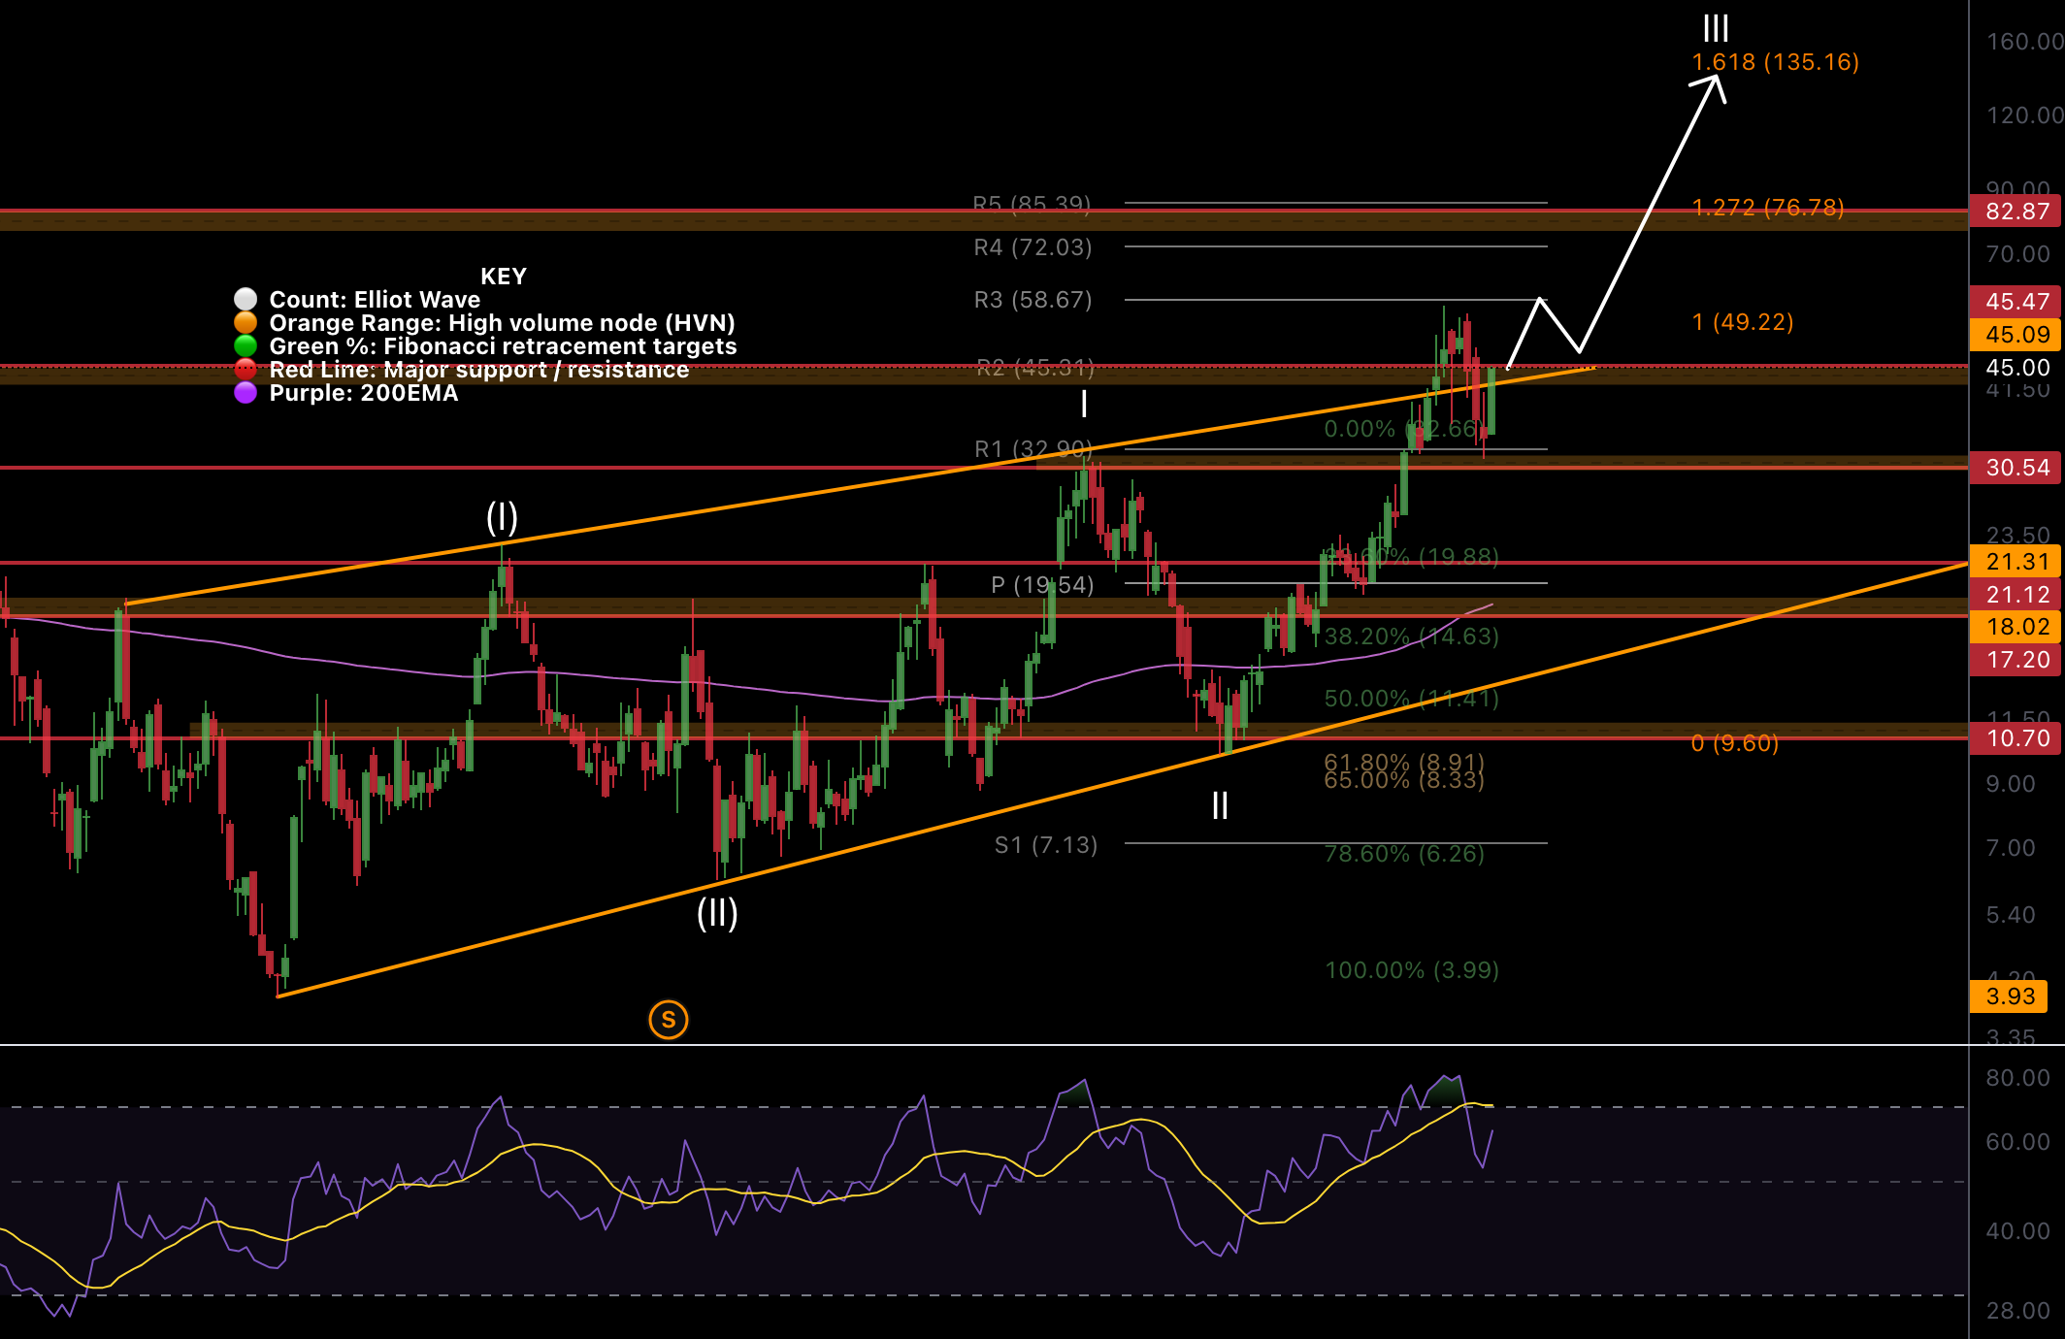The width and height of the screenshot is (2065, 1339).
Task: Click the circled S event marker below the chart
Action: click(x=669, y=1020)
